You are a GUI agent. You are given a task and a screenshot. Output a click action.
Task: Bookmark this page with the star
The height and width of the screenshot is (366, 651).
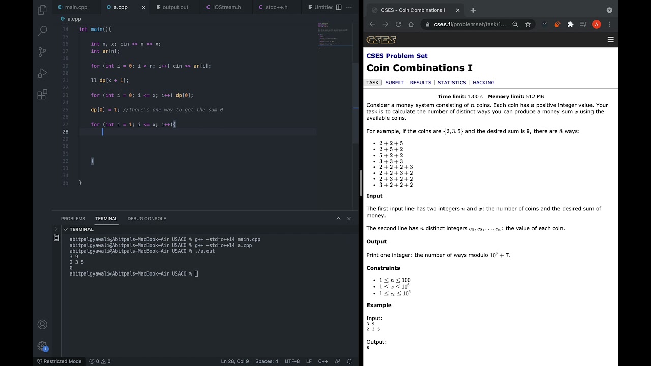528,24
